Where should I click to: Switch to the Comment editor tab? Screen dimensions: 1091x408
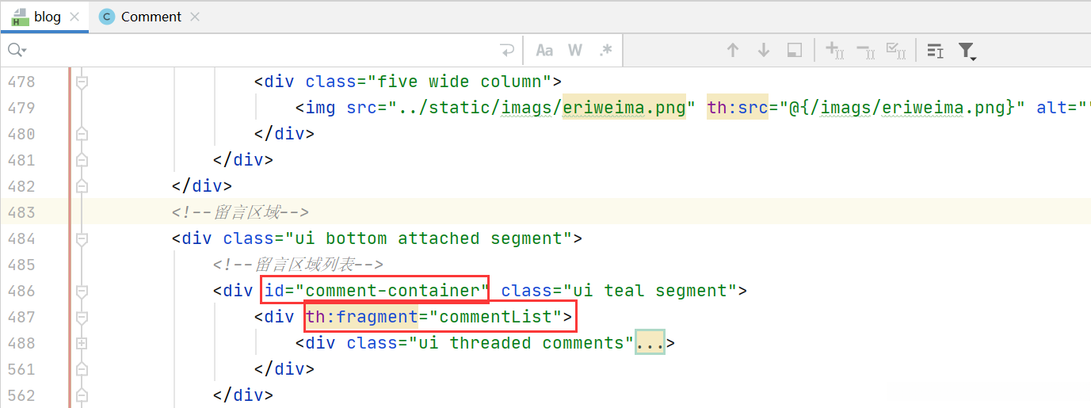tap(151, 17)
